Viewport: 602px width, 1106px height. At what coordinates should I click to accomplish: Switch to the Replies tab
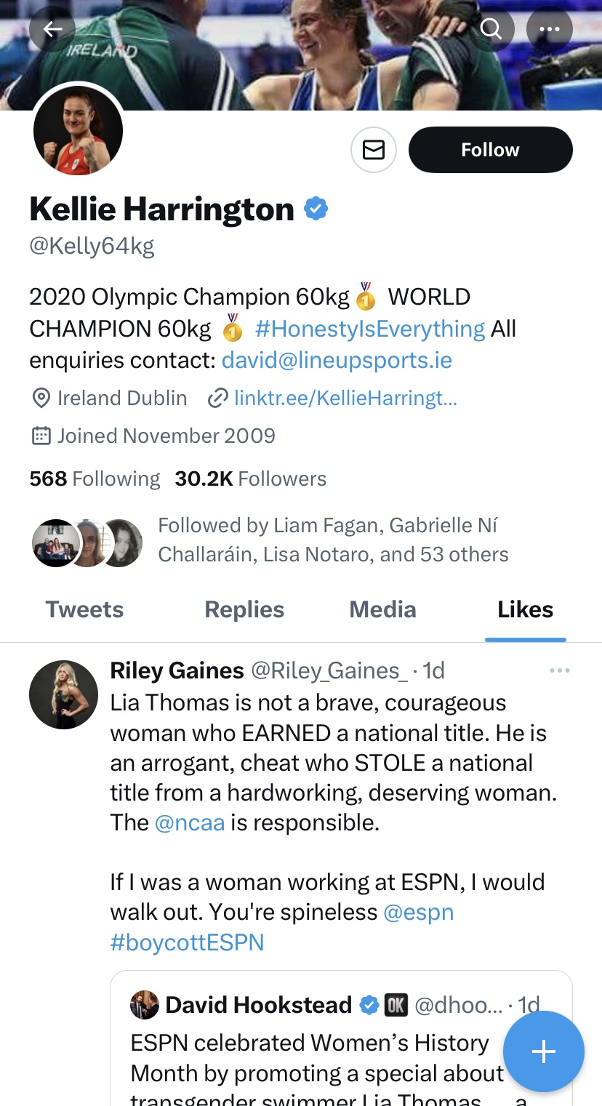point(244,609)
